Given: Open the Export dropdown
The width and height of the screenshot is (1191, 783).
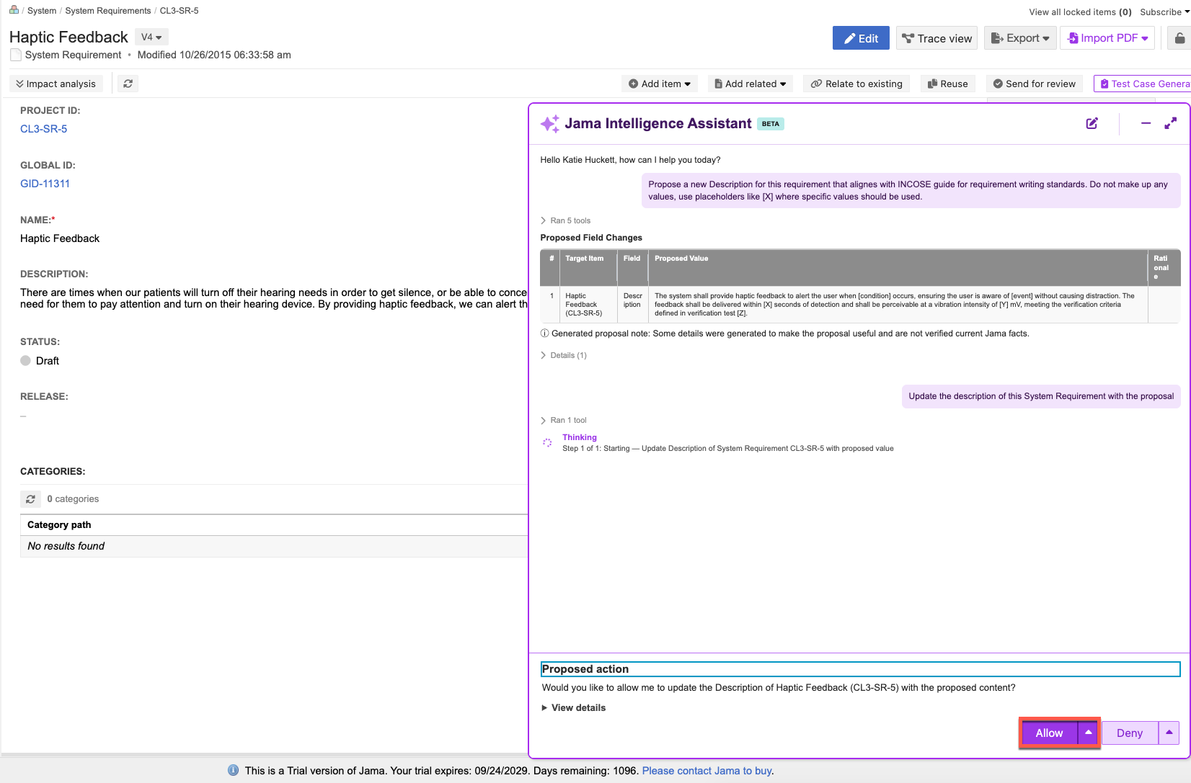Looking at the screenshot, I should point(1020,38).
